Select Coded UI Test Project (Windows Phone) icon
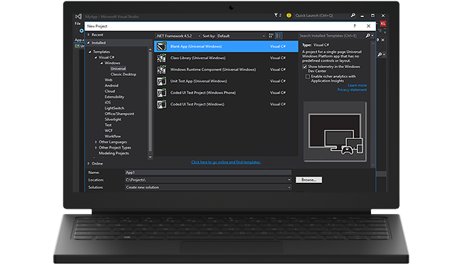The image size is (473, 265). (x=161, y=92)
